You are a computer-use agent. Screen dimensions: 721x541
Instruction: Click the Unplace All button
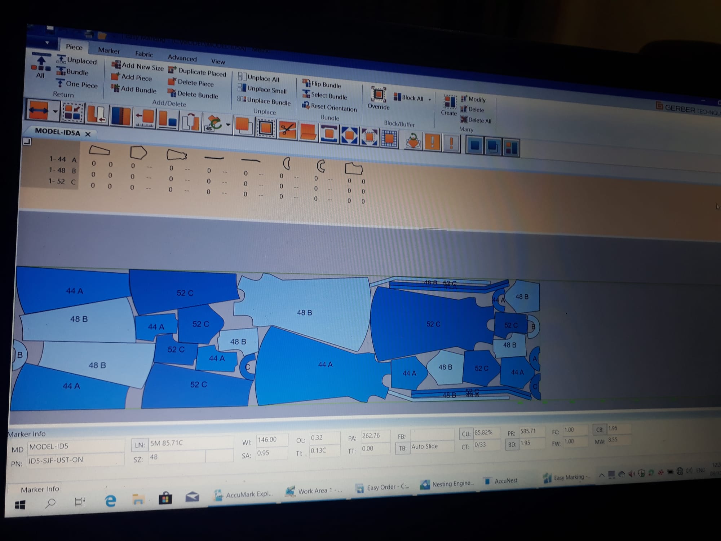[259, 78]
